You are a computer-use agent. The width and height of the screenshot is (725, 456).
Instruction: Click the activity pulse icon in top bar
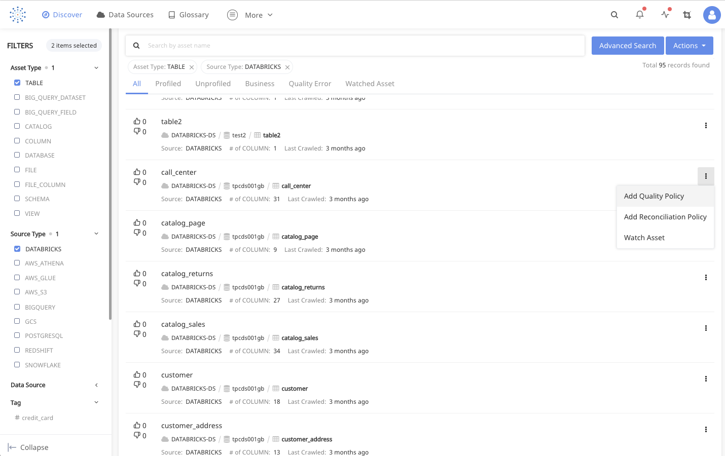point(665,15)
